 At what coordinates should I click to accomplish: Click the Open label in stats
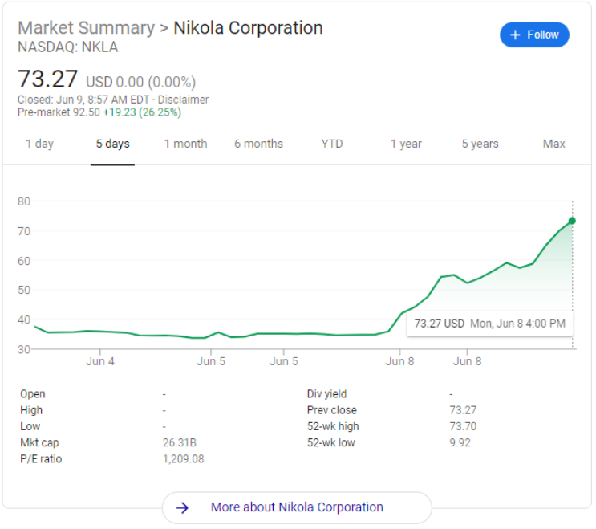(33, 393)
